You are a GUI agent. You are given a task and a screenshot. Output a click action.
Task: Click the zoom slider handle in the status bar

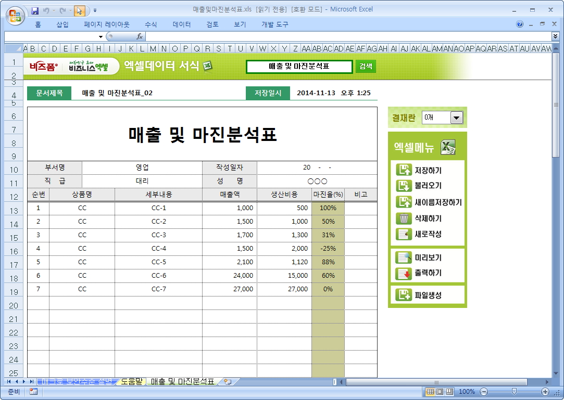click(514, 392)
